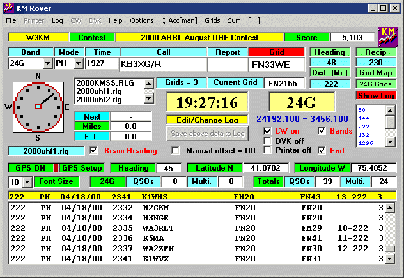Open the Sum menu
404x278 pixels.
point(234,20)
